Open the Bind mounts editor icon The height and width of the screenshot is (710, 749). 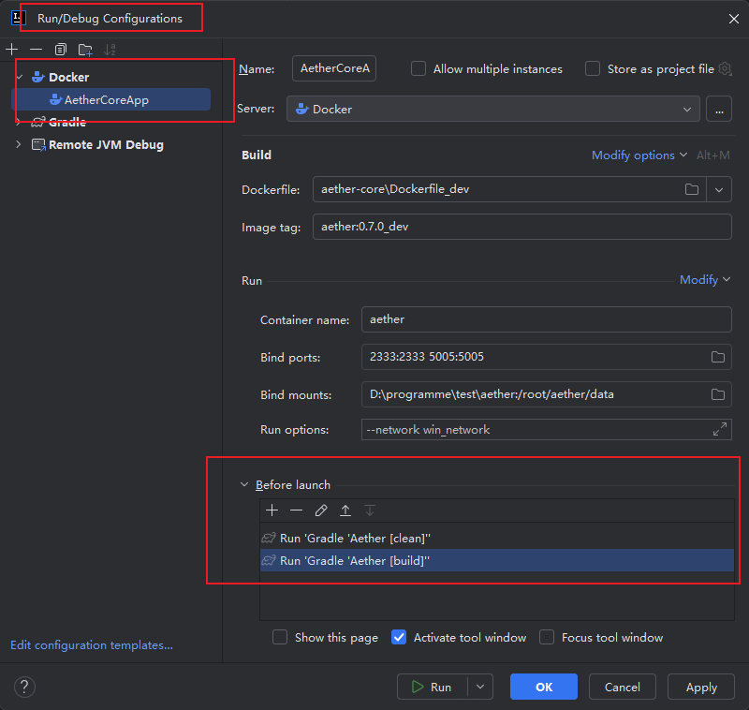718,394
